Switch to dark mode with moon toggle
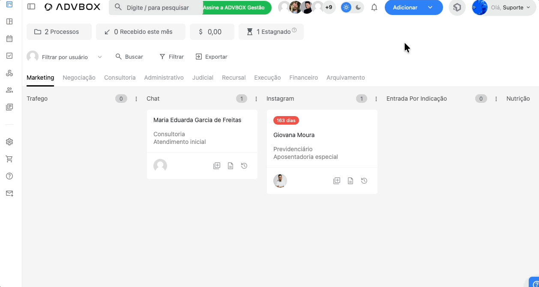 click(x=358, y=7)
